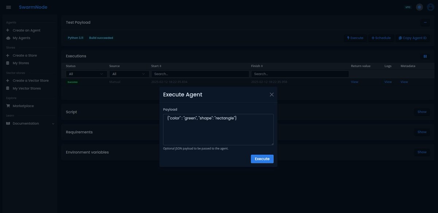View the Metadata link
The width and height of the screenshot is (438, 213).
point(404,82)
